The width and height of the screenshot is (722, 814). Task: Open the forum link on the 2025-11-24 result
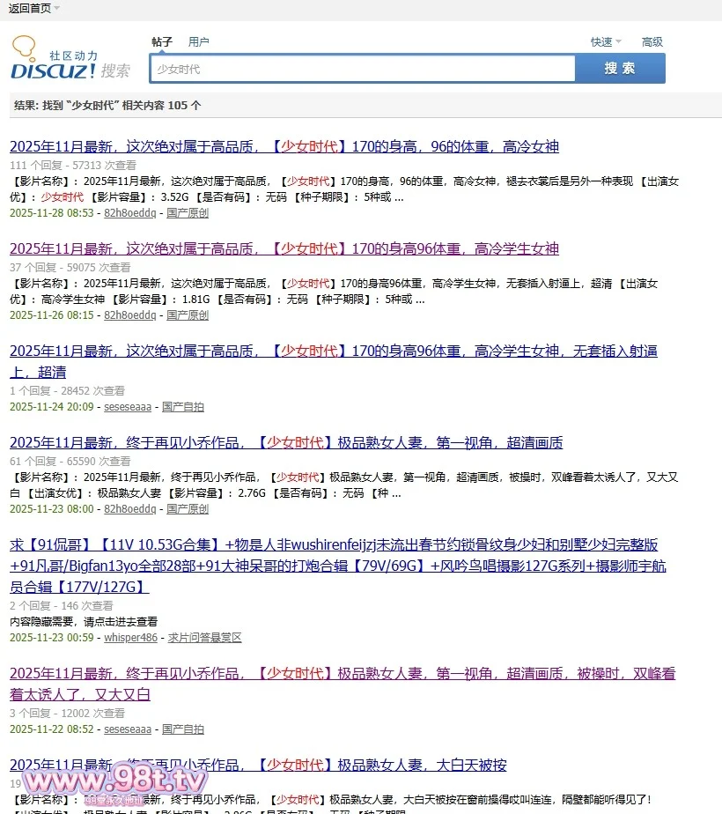click(x=183, y=407)
